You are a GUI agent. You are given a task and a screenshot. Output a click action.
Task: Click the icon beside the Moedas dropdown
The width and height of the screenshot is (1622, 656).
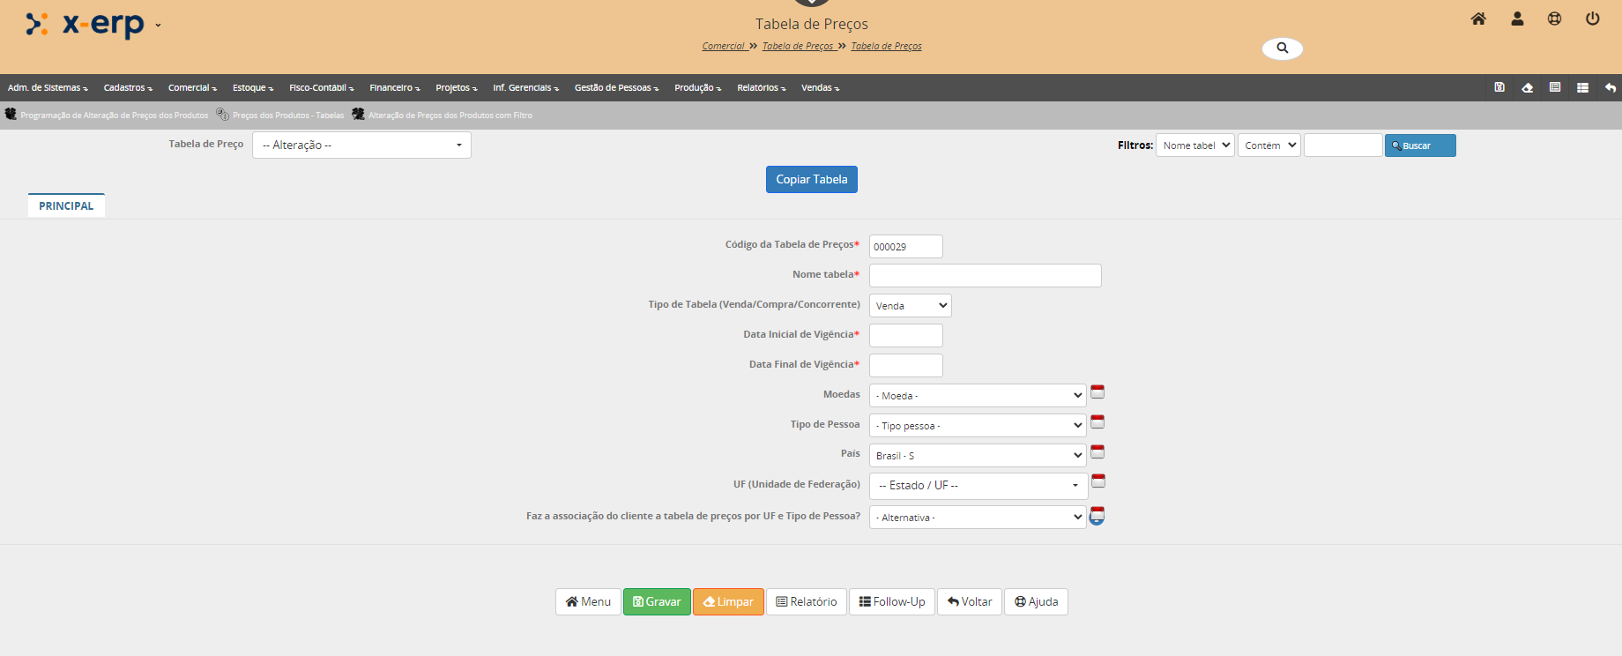click(x=1097, y=391)
